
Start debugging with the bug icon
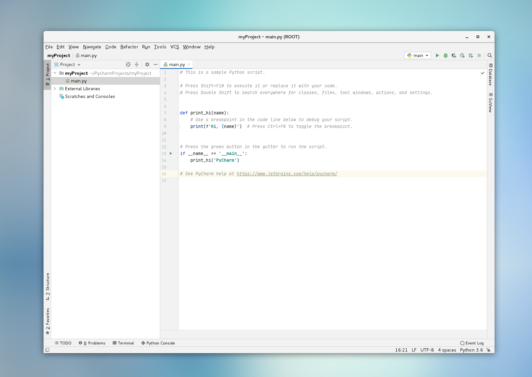[x=446, y=55]
